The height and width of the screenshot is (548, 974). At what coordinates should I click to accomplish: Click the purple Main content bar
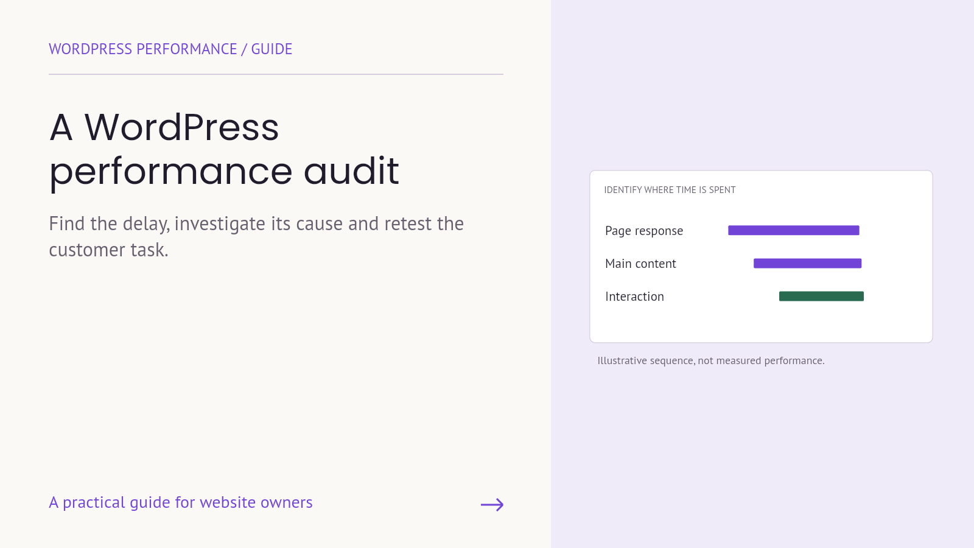(807, 263)
